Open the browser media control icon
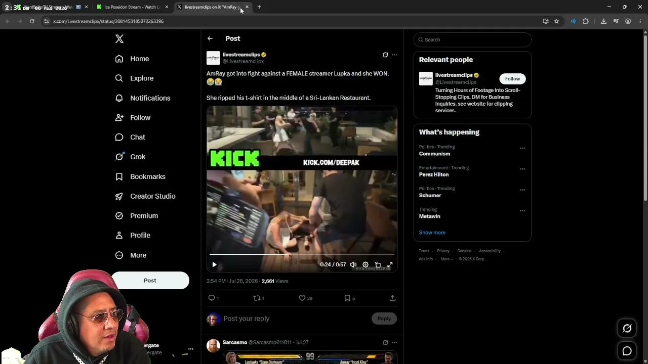648x364 pixels. point(616,21)
